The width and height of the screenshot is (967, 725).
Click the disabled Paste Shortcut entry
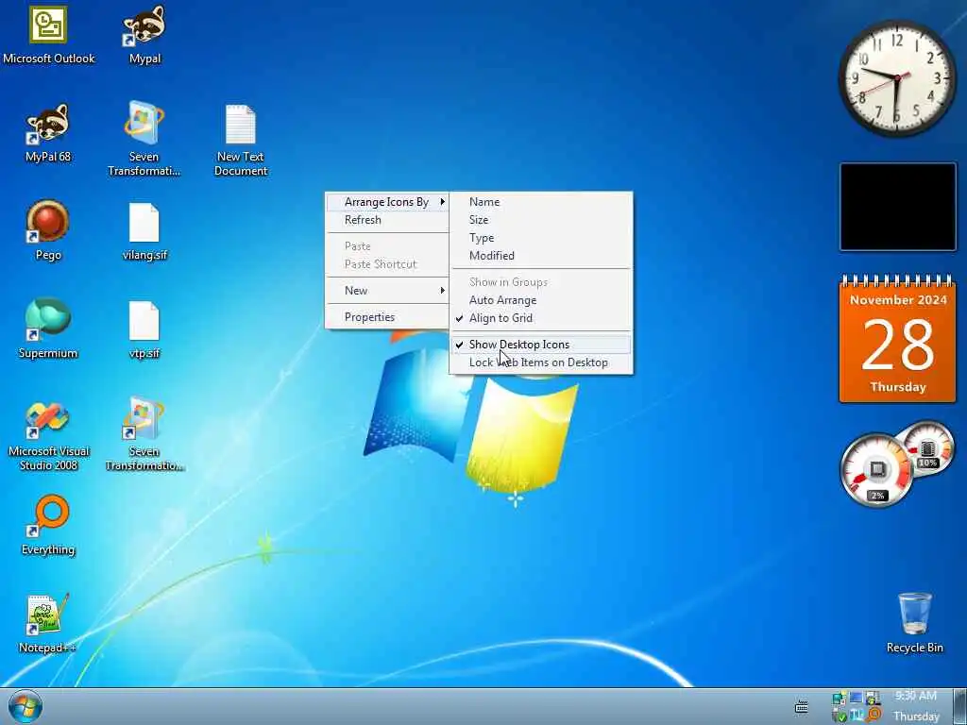(x=387, y=264)
